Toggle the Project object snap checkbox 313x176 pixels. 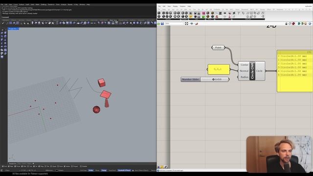pos(72,166)
